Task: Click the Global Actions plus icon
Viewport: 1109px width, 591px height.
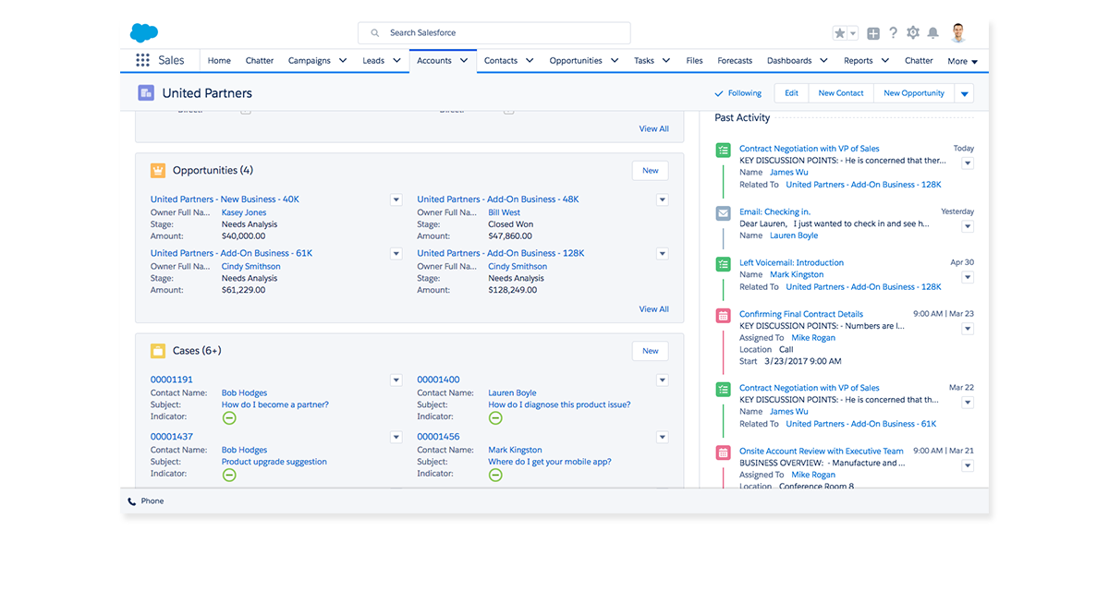Action: pos(873,33)
